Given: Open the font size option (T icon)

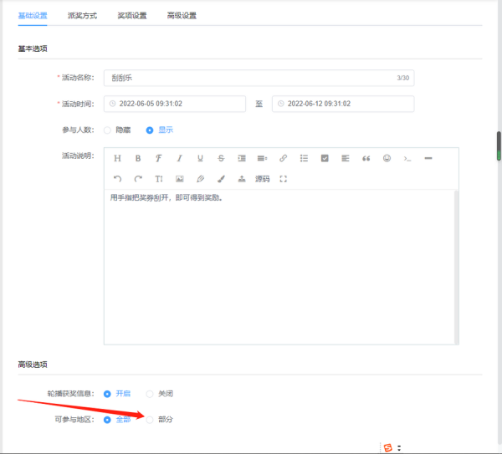Looking at the screenshot, I should pos(159,179).
